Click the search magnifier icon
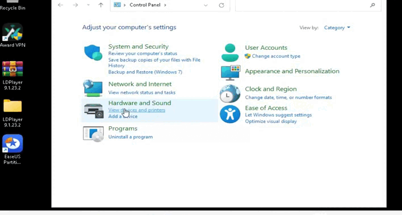This screenshot has width=402, height=215. [x=372, y=5]
